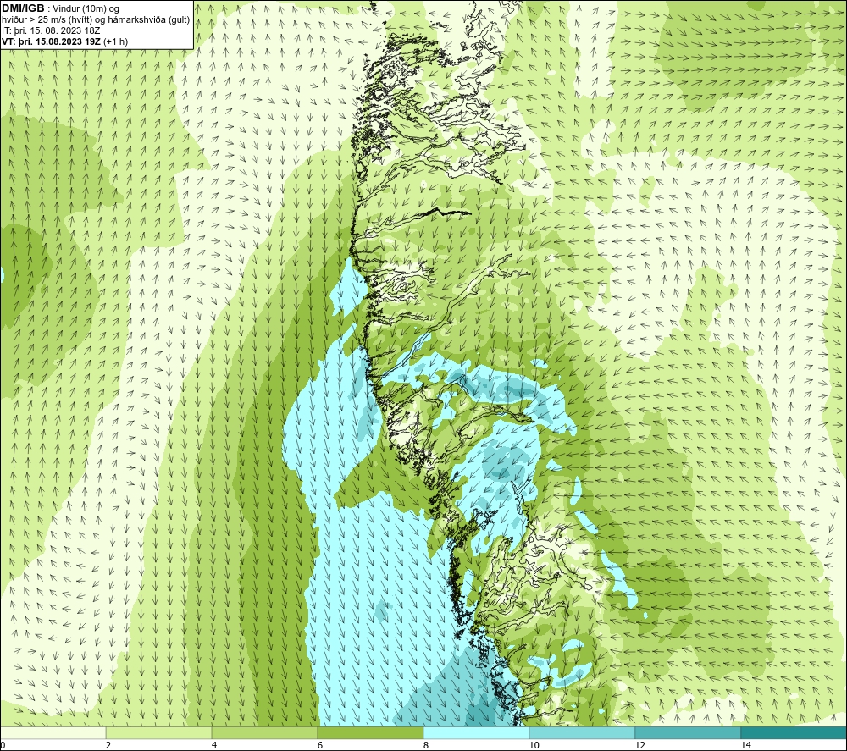
Task: Click the '14' colour scale label
Action: (x=745, y=745)
